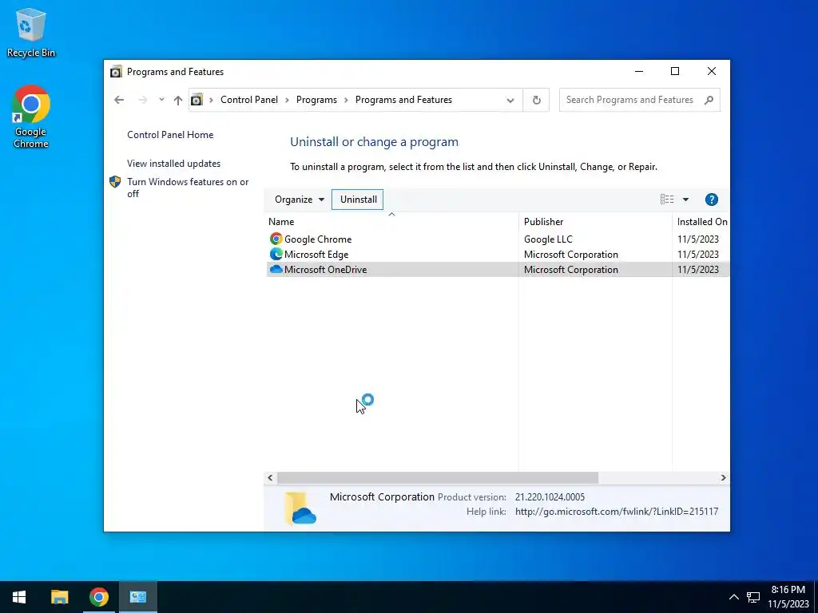Open the taskbar clock and date
This screenshot has height=613, width=818.
[788, 597]
